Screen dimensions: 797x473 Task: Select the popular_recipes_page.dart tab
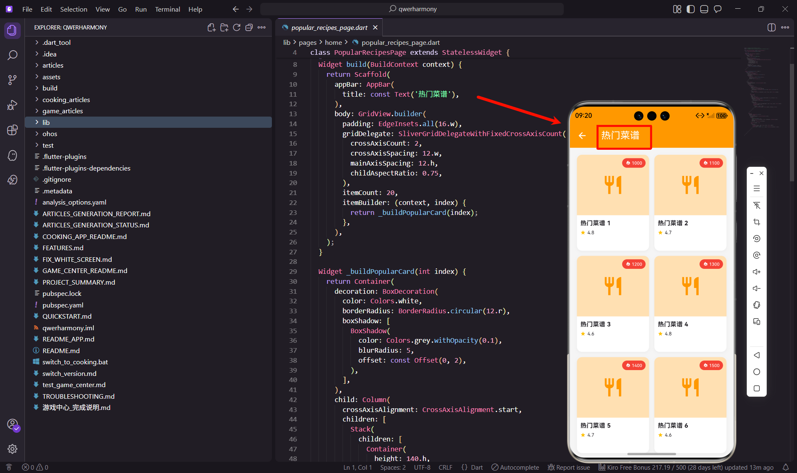pyautogui.click(x=329, y=27)
